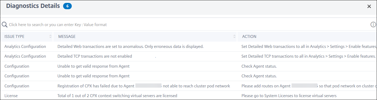Close the Diagnostics Details panel

369,6
